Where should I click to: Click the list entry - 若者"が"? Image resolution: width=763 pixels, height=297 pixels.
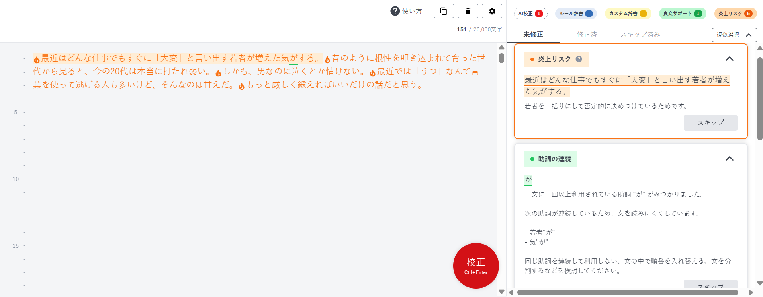coord(540,233)
